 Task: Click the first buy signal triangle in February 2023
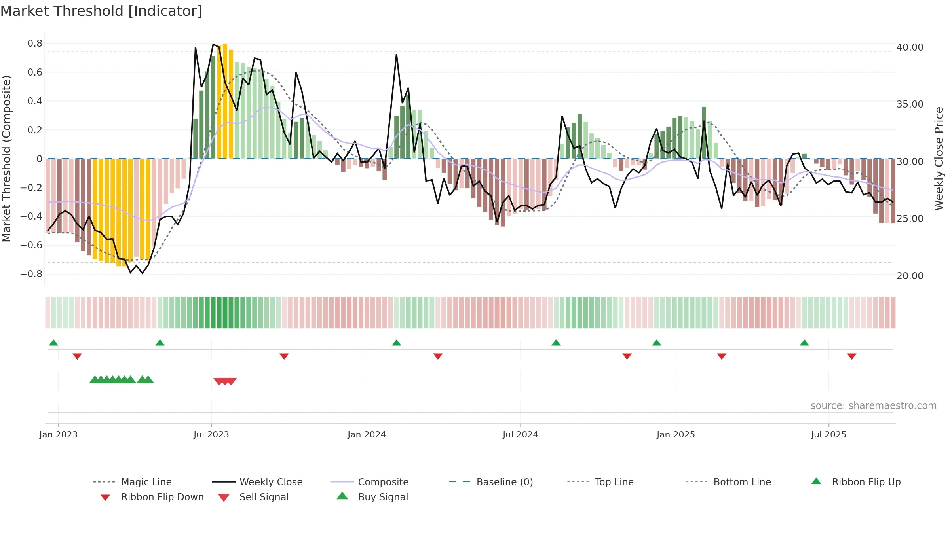tap(94, 379)
